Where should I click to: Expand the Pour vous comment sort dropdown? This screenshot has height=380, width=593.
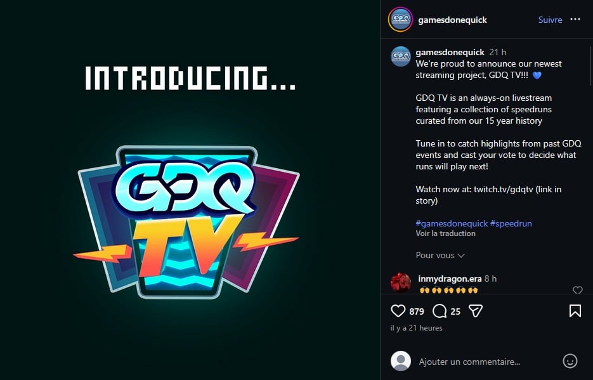pyautogui.click(x=440, y=255)
